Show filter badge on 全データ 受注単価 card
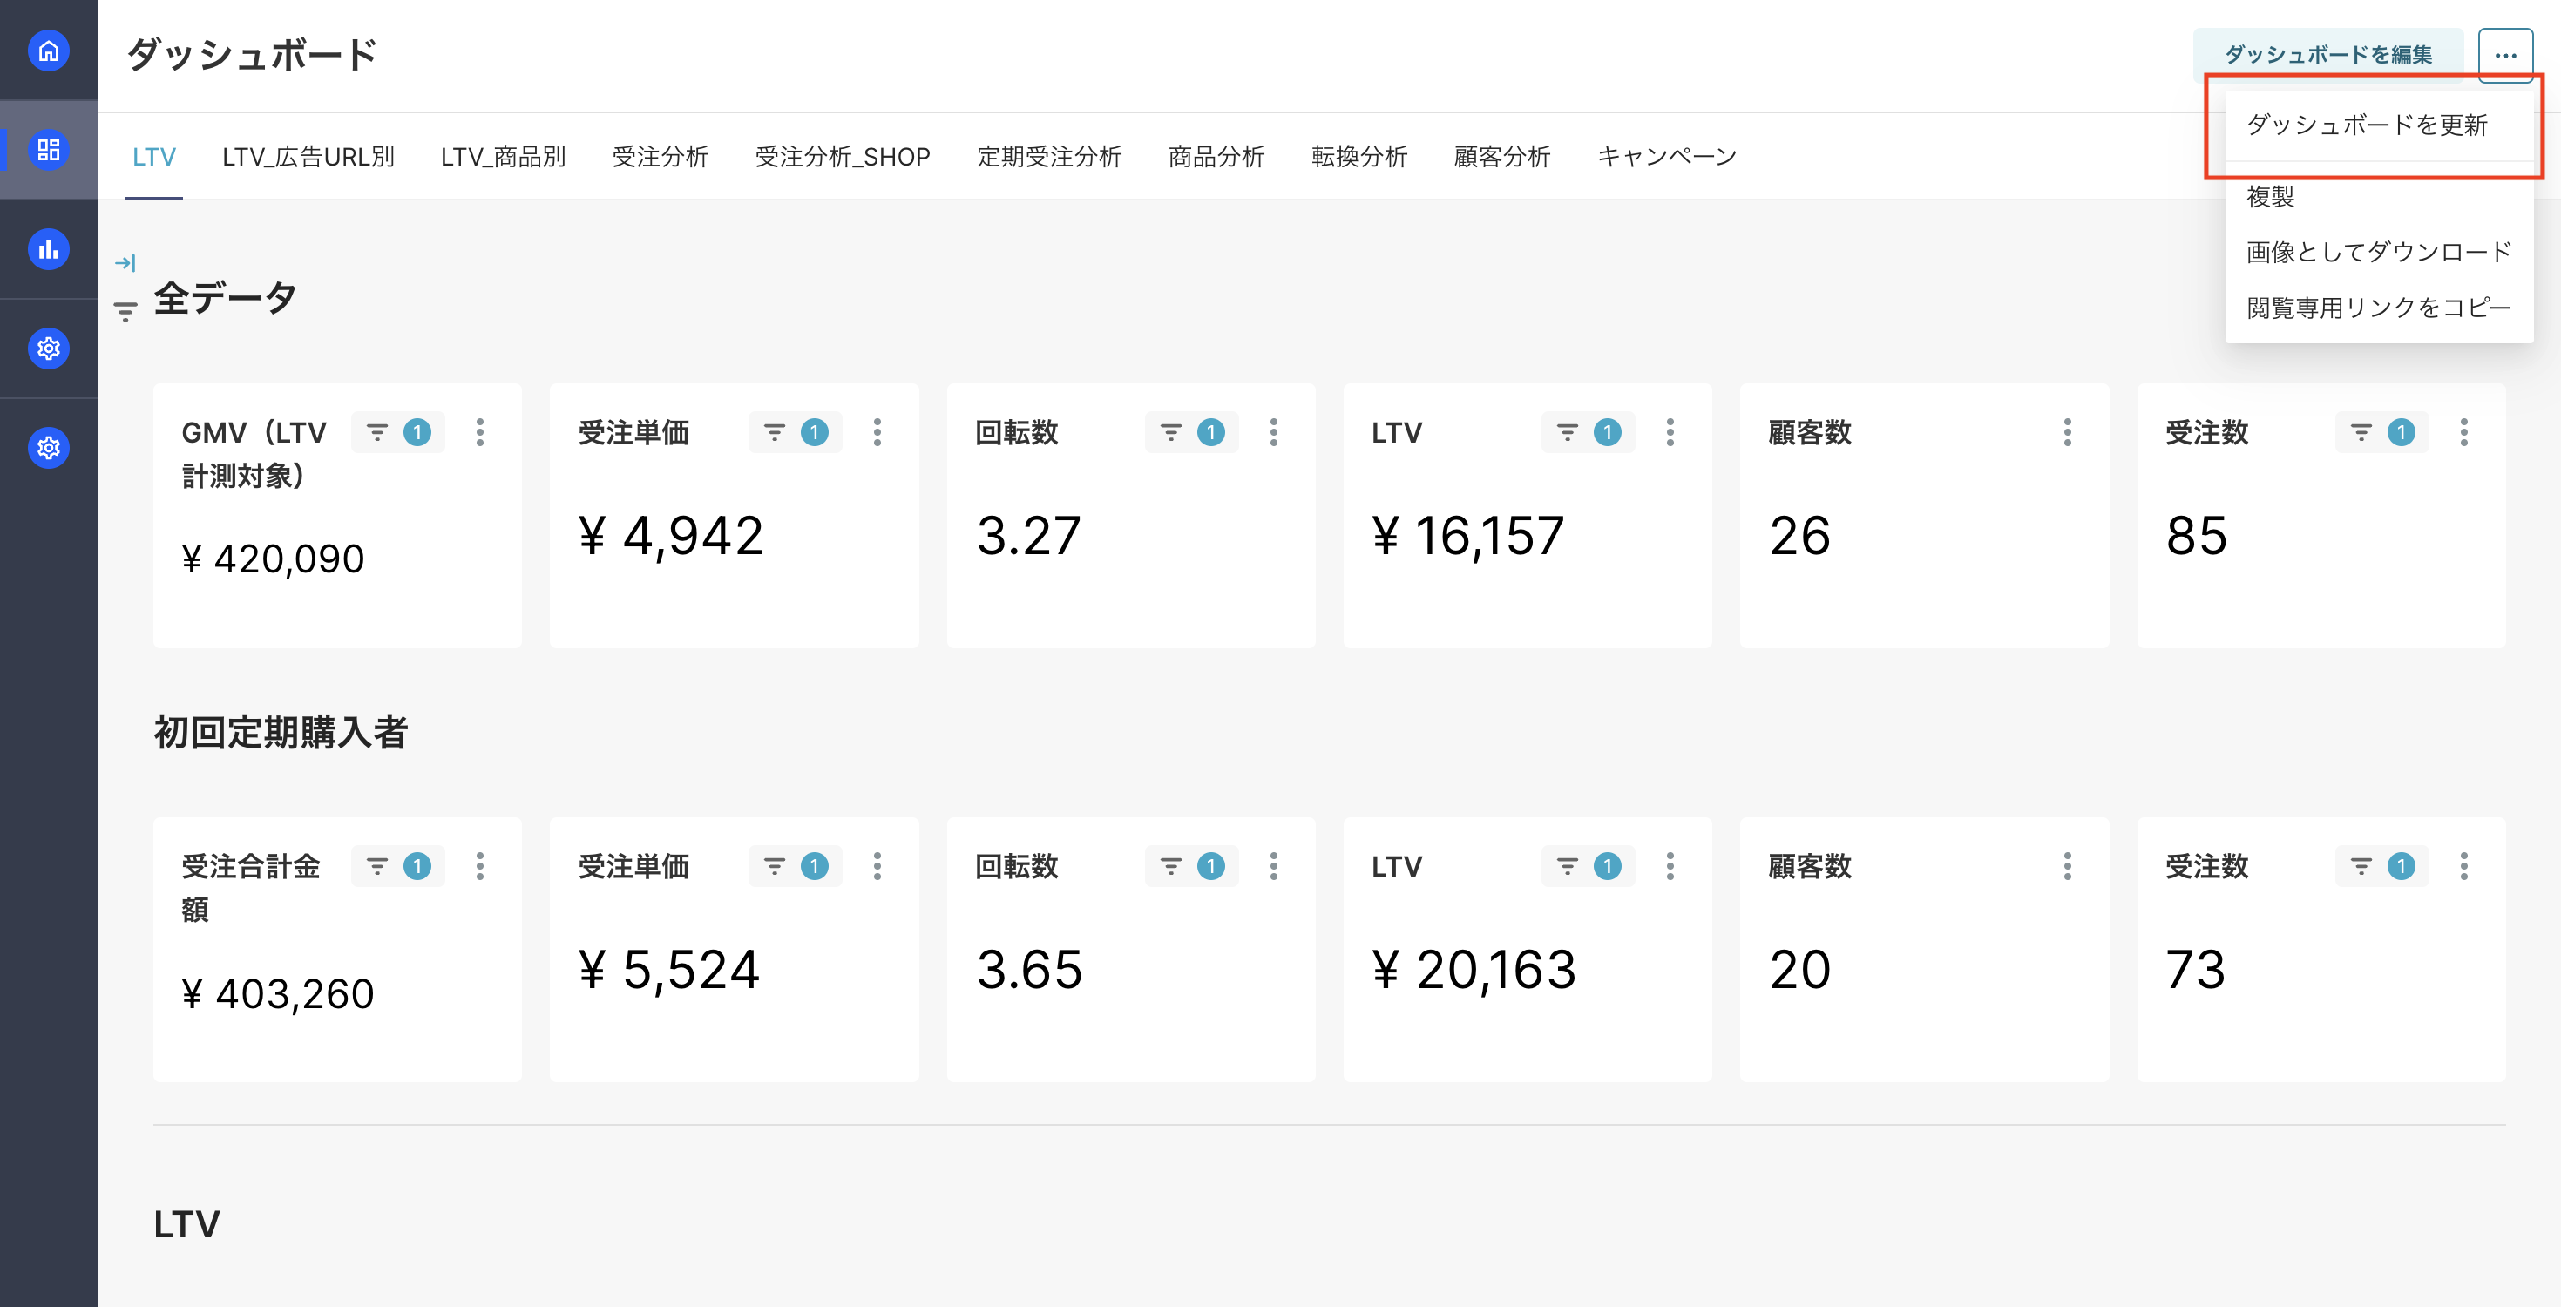Viewport: 2561px width, 1307px height. 796,432
